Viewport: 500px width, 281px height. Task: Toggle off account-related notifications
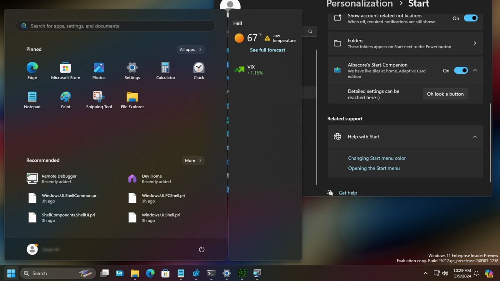pyautogui.click(x=471, y=18)
